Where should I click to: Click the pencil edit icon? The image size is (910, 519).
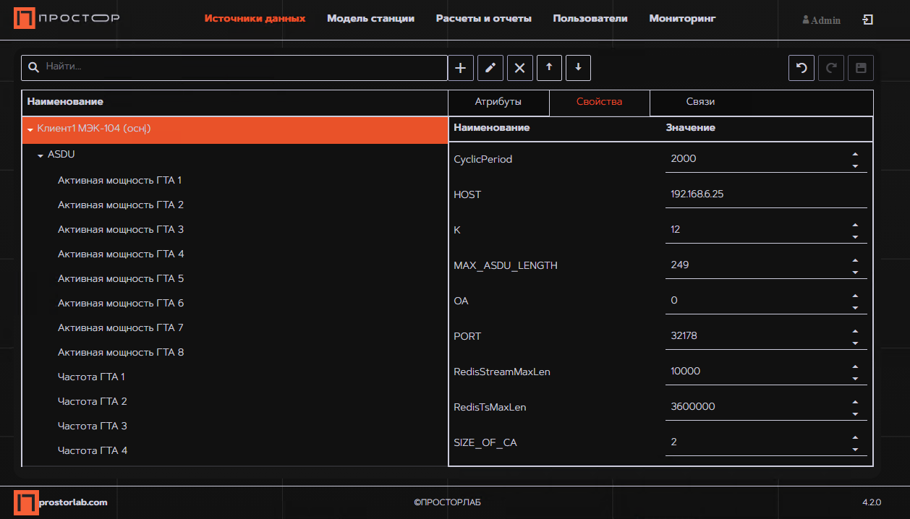click(490, 68)
